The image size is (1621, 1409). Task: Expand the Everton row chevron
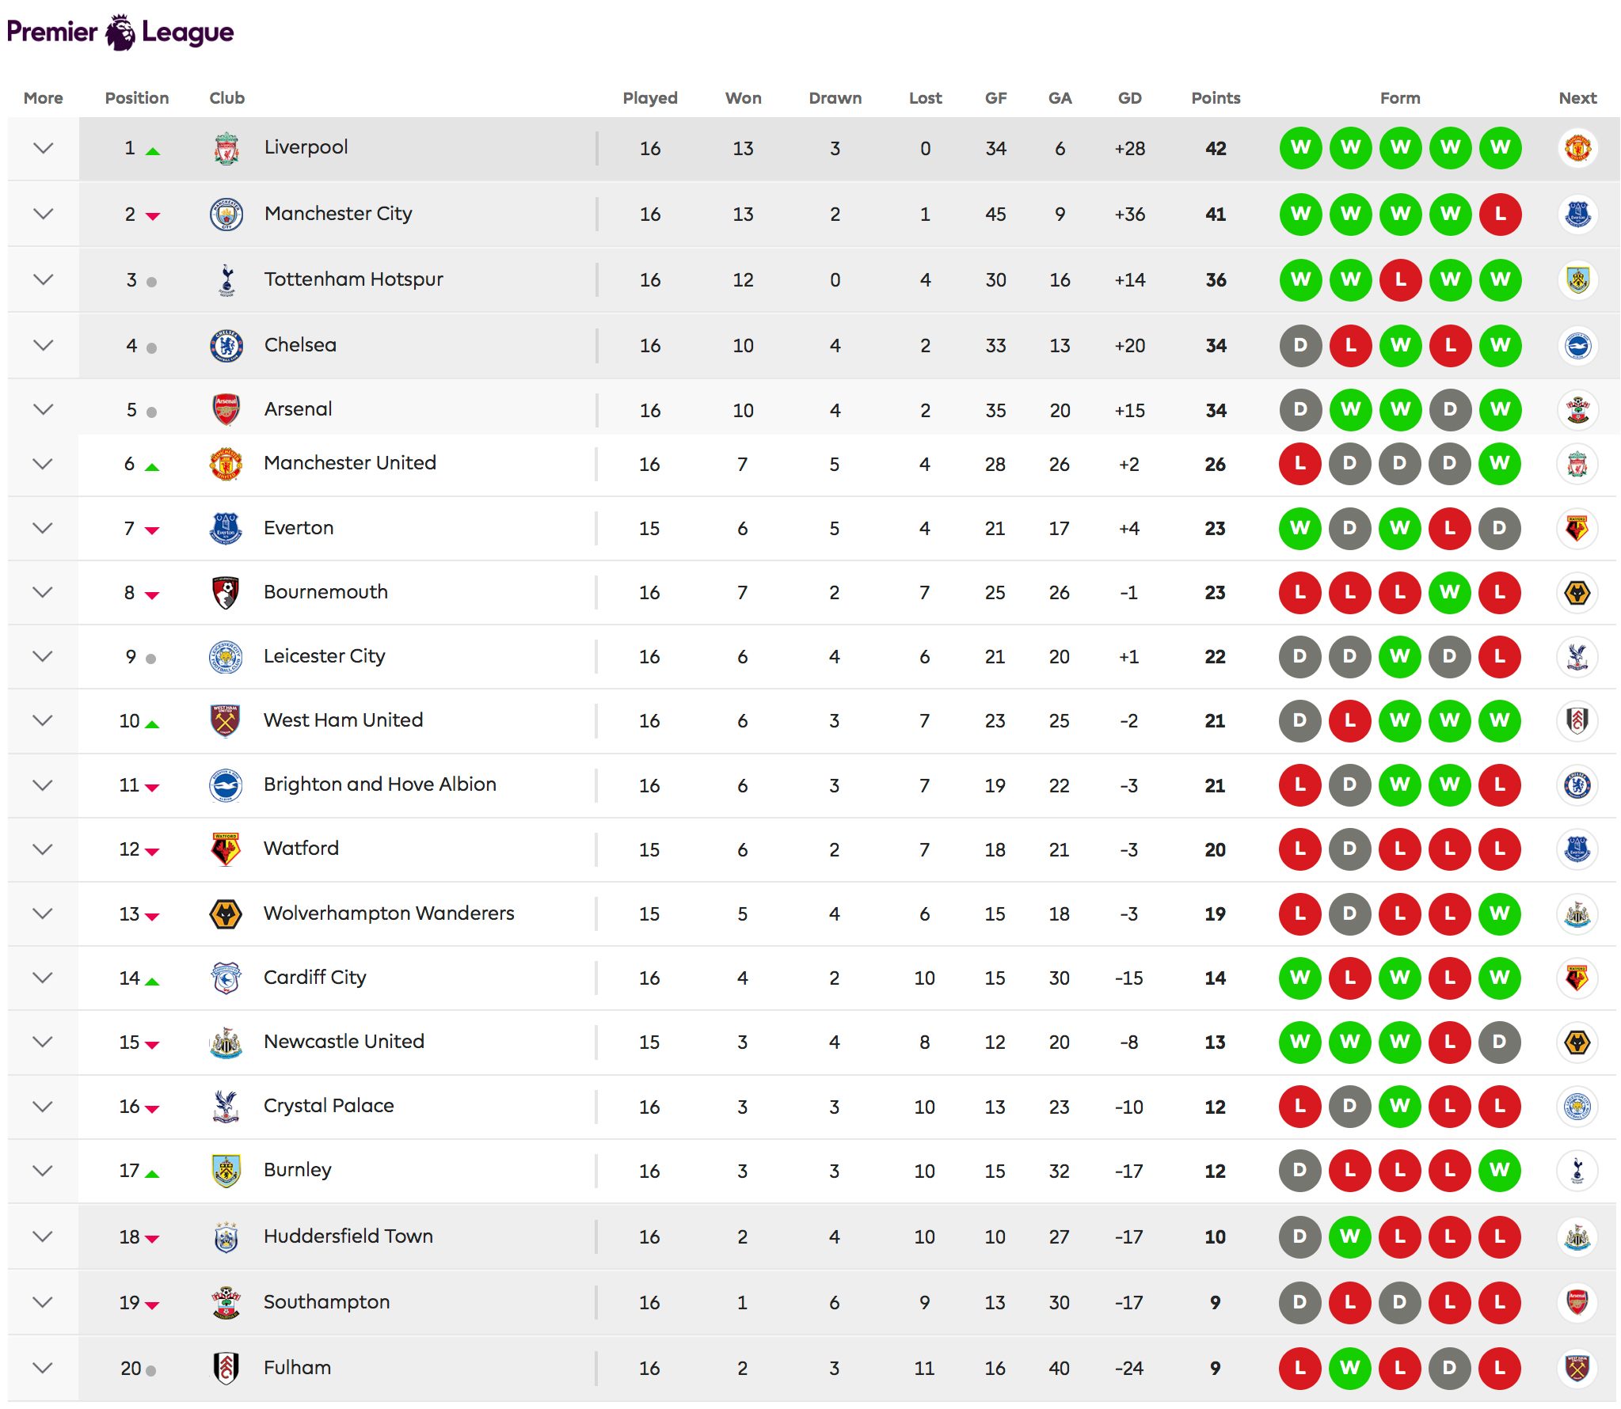tap(44, 528)
